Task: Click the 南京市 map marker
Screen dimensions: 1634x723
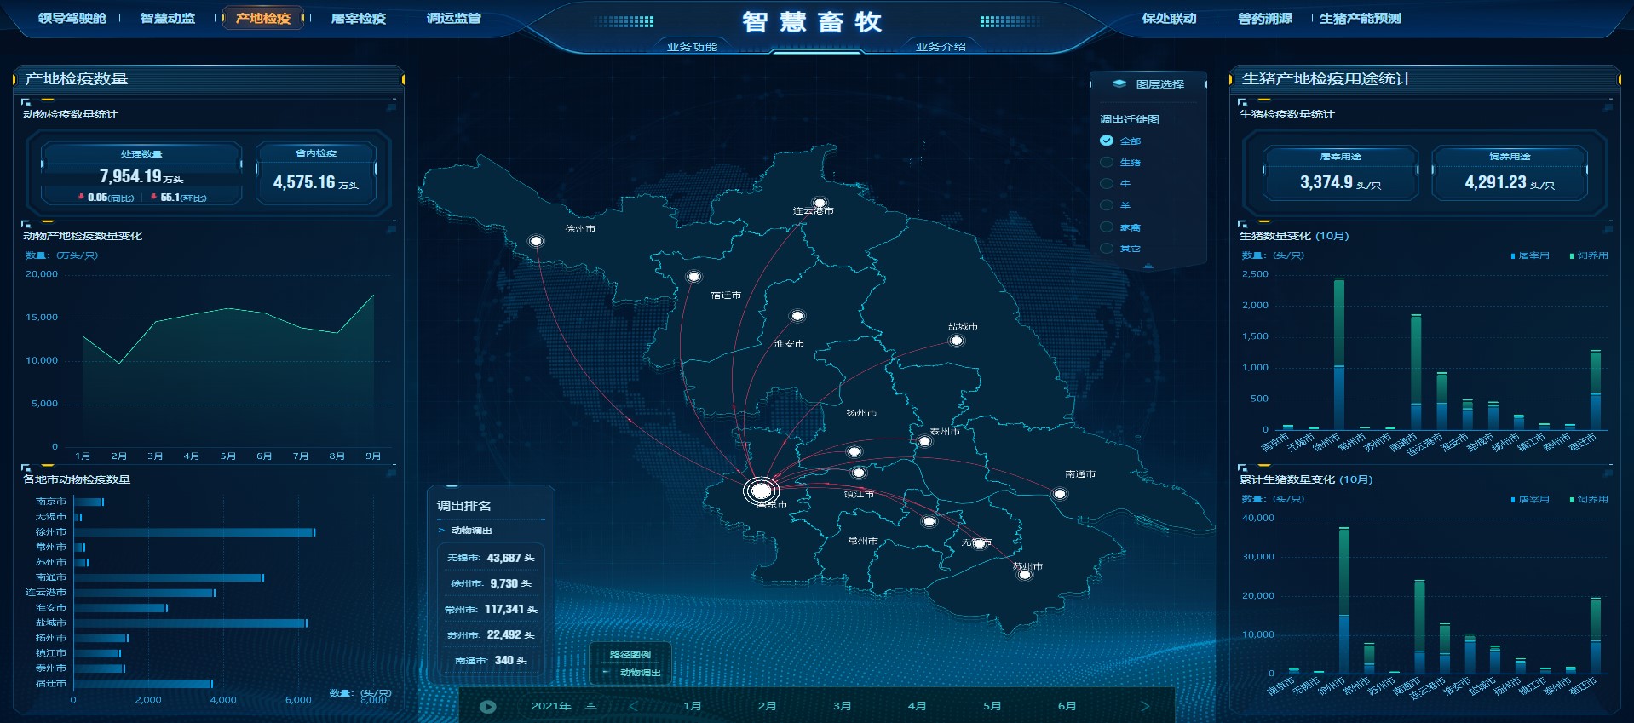Action: point(761,491)
